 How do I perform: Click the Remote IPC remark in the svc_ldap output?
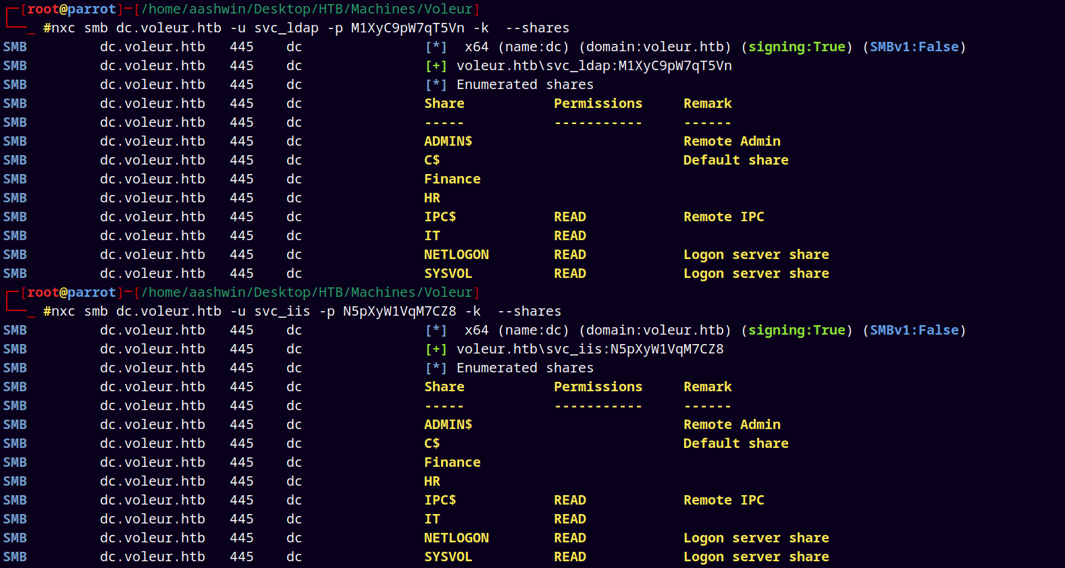pyautogui.click(x=724, y=217)
